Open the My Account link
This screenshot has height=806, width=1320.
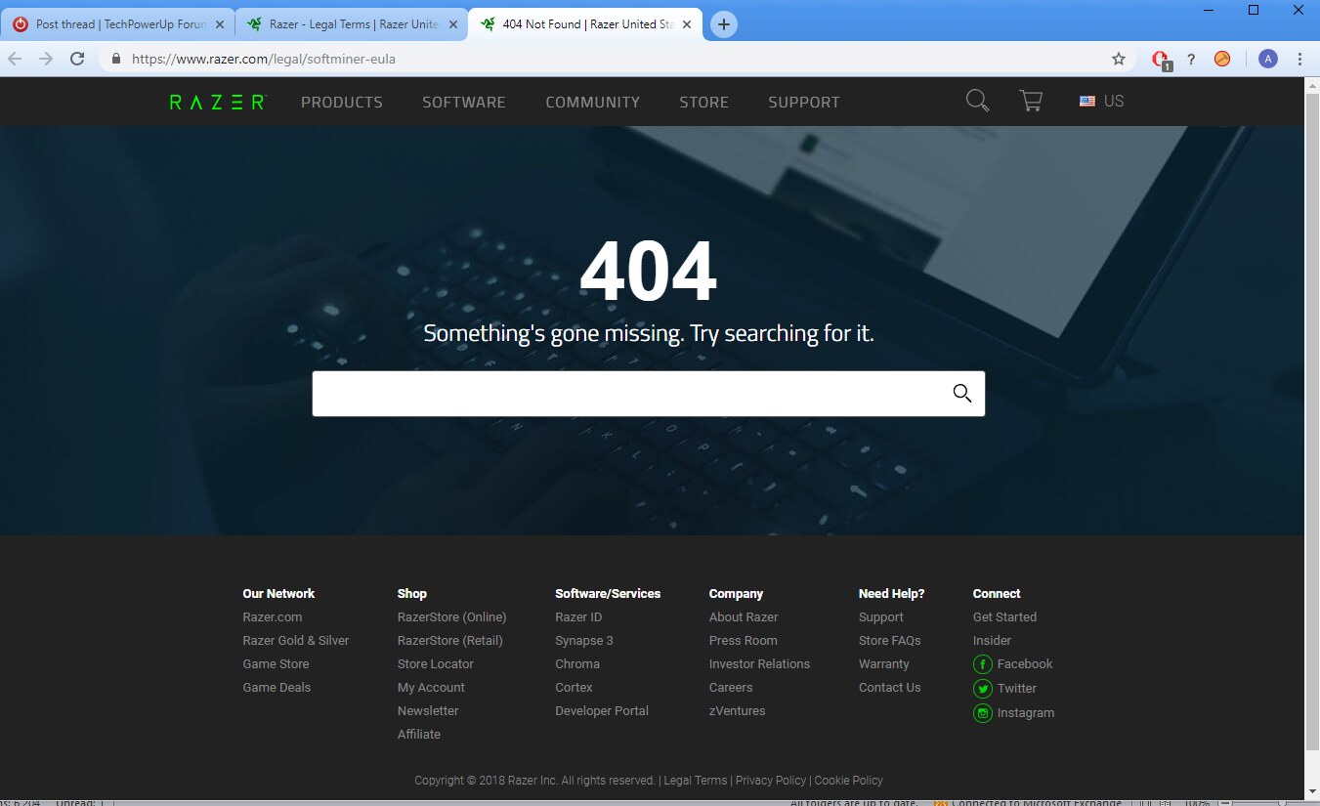point(431,688)
